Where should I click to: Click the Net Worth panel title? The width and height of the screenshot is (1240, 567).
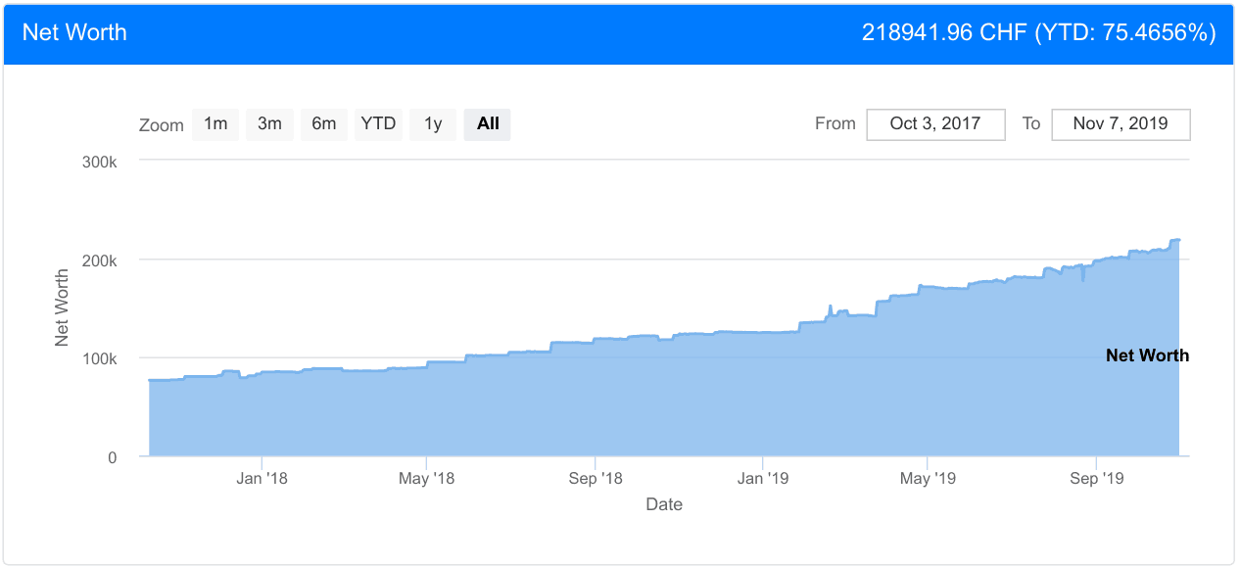[x=74, y=32]
